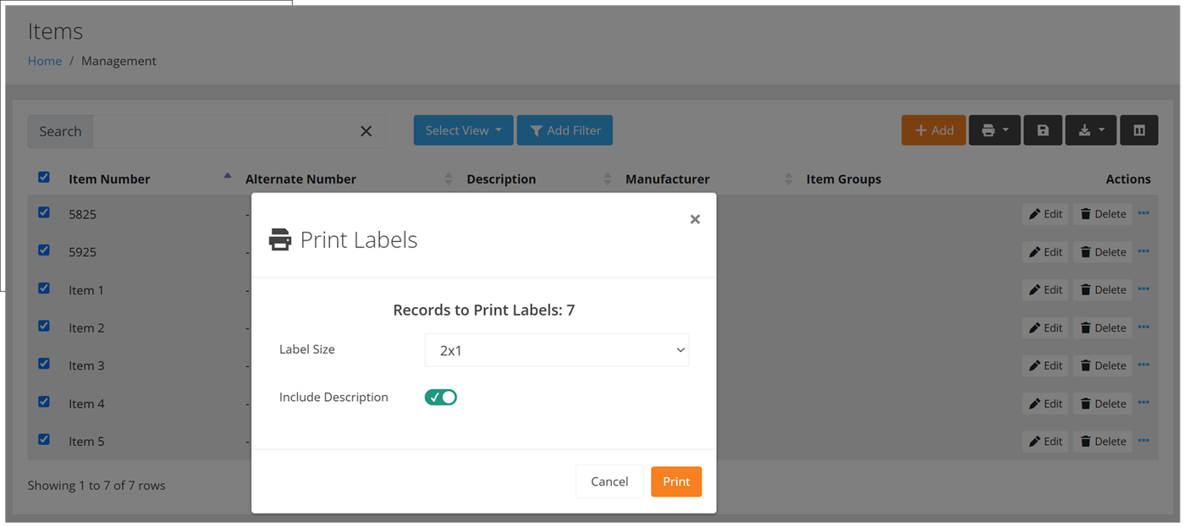The width and height of the screenshot is (1185, 527).
Task: Open more actions for Item 3
Action: (x=1144, y=365)
